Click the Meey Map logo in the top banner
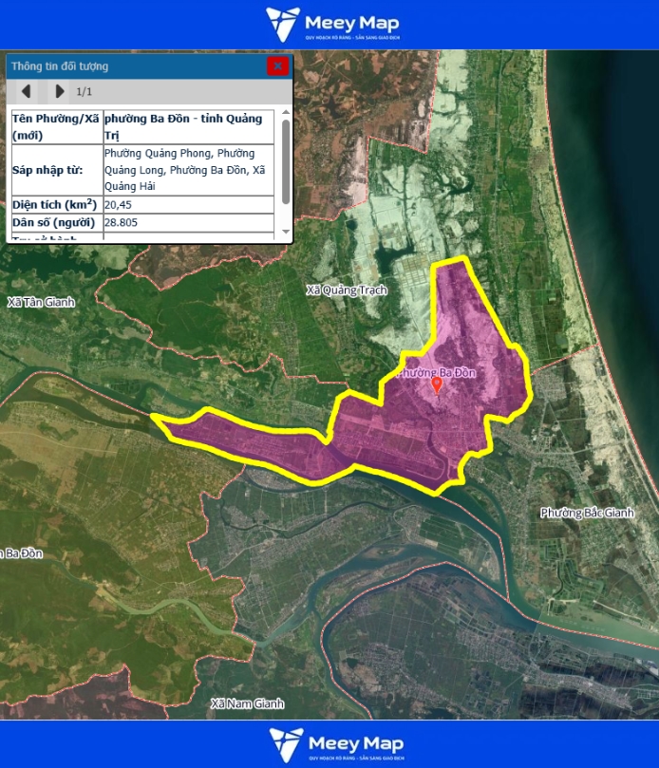659x768 pixels. (331, 25)
